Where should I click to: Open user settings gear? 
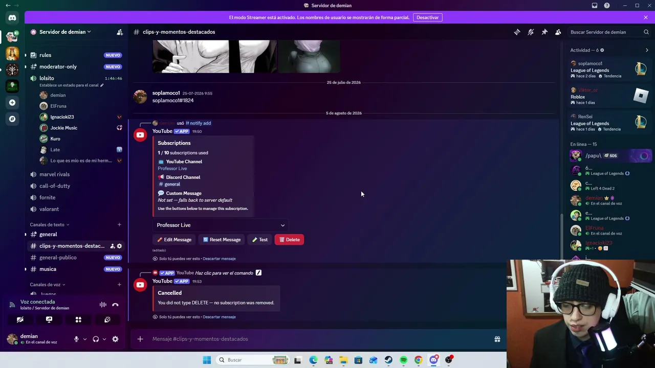(x=115, y=339)
